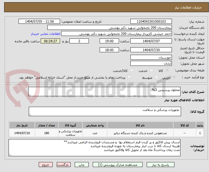Viewport: 209px width, 172px height.
Task: Click the شرح کلی نیاز label
Action: point(193,92)
